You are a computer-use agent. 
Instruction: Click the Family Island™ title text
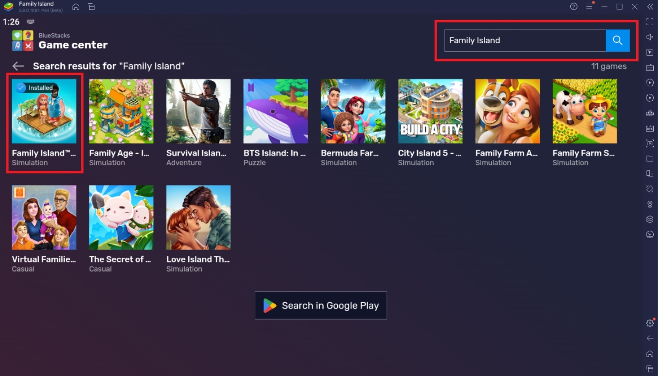[44, 153]
